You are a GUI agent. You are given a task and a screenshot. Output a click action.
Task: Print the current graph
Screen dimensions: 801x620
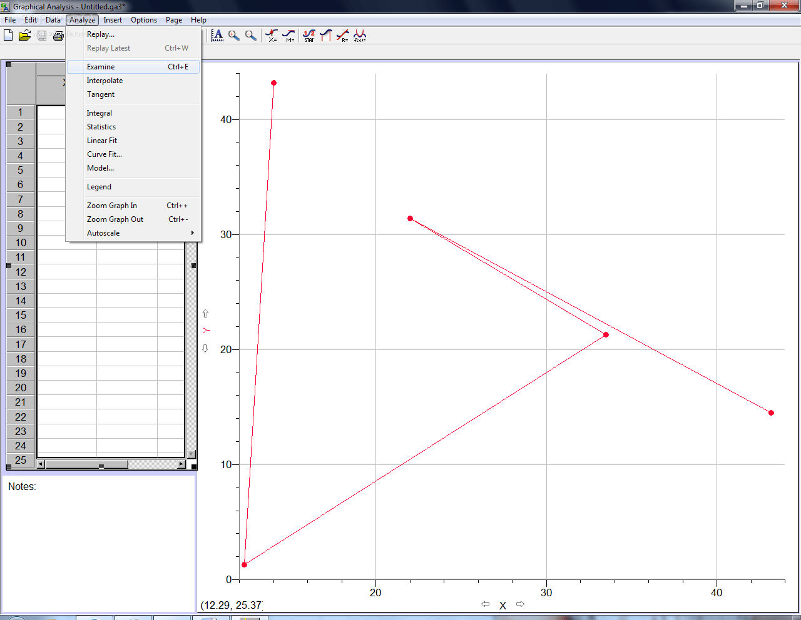point(58,35)
